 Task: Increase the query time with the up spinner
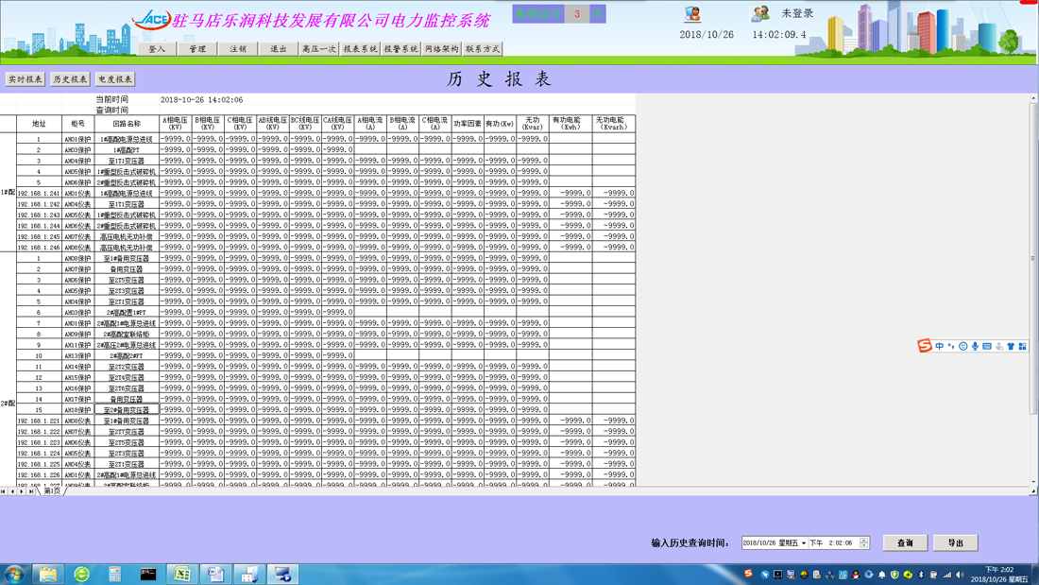coord(864,540)
